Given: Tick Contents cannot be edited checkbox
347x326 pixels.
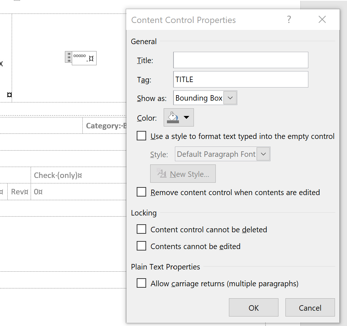Looking at the screenshot, I should 141,246.
